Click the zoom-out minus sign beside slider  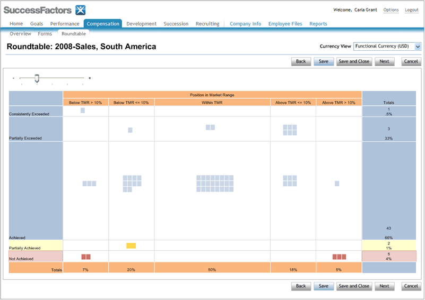(13, 78)
